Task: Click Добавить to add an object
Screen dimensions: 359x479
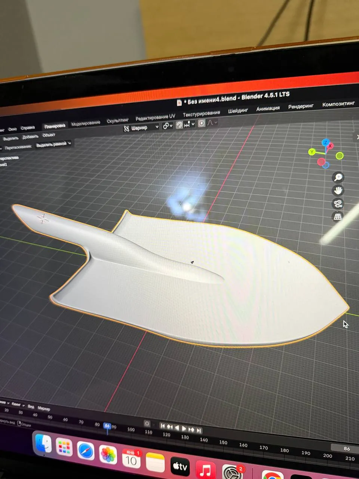Action: (x=31, y=136)
